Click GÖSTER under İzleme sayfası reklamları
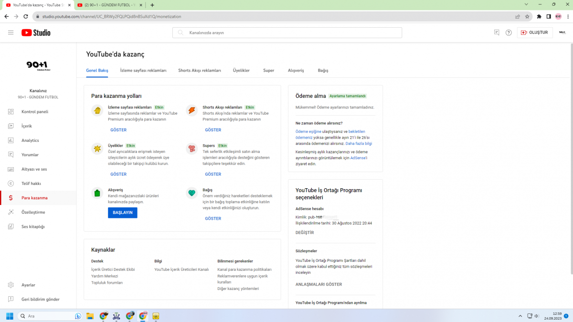Viewport: 573px width, 322px height. pyautogui.click(x=118, y=130)
